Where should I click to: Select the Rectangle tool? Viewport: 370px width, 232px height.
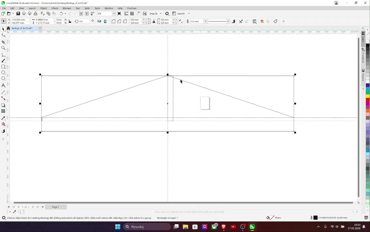tap(3, 67)
